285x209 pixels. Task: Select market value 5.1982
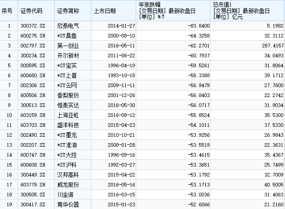tap(275, 26)
